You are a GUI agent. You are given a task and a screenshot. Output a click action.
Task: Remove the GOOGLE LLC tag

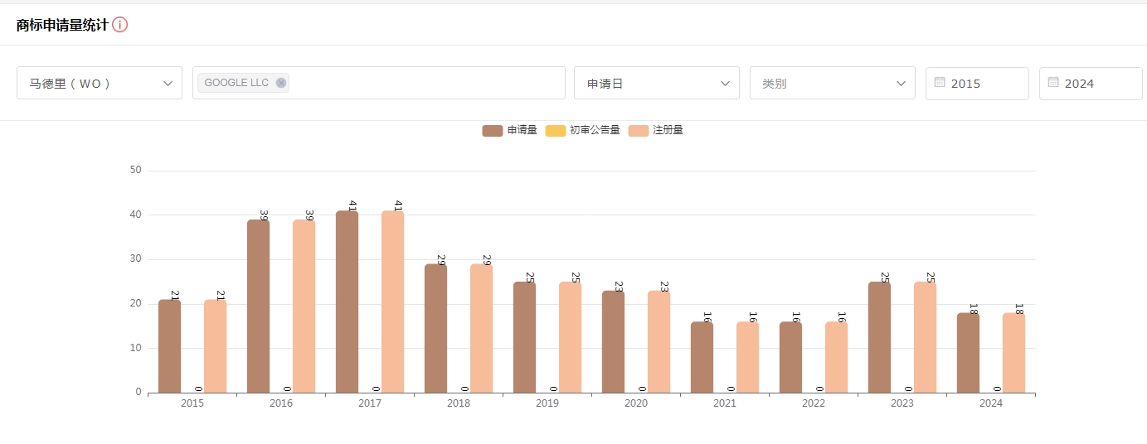point(281,83)
